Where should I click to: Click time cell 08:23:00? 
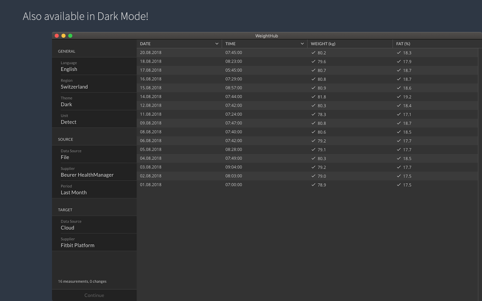pyautogui.click(x=234, y=61)
